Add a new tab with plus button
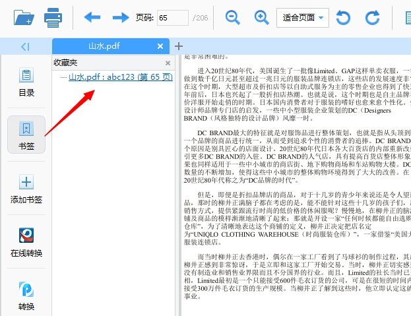This screenshot has height=316, width=411. tap(179, 46)
